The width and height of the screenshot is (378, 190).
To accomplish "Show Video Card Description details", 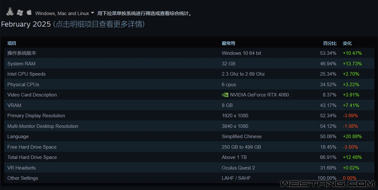I will [189, 95].
